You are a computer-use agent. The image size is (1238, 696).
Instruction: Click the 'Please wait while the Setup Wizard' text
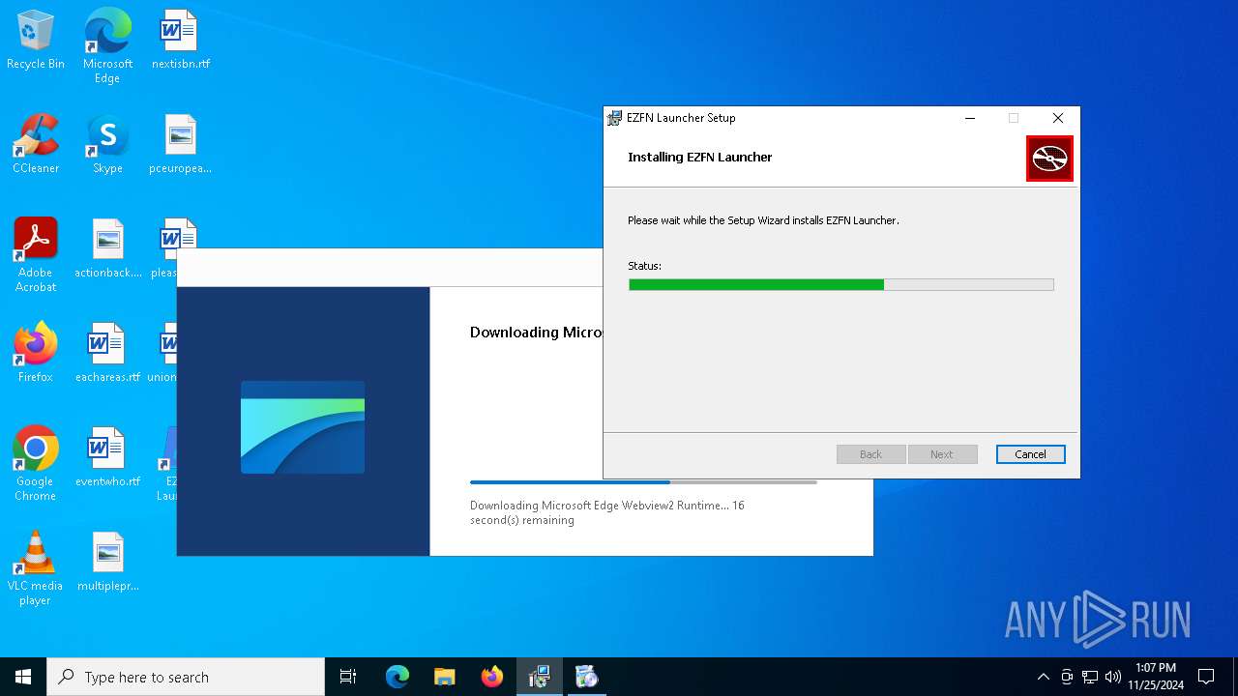pos(764,220)
